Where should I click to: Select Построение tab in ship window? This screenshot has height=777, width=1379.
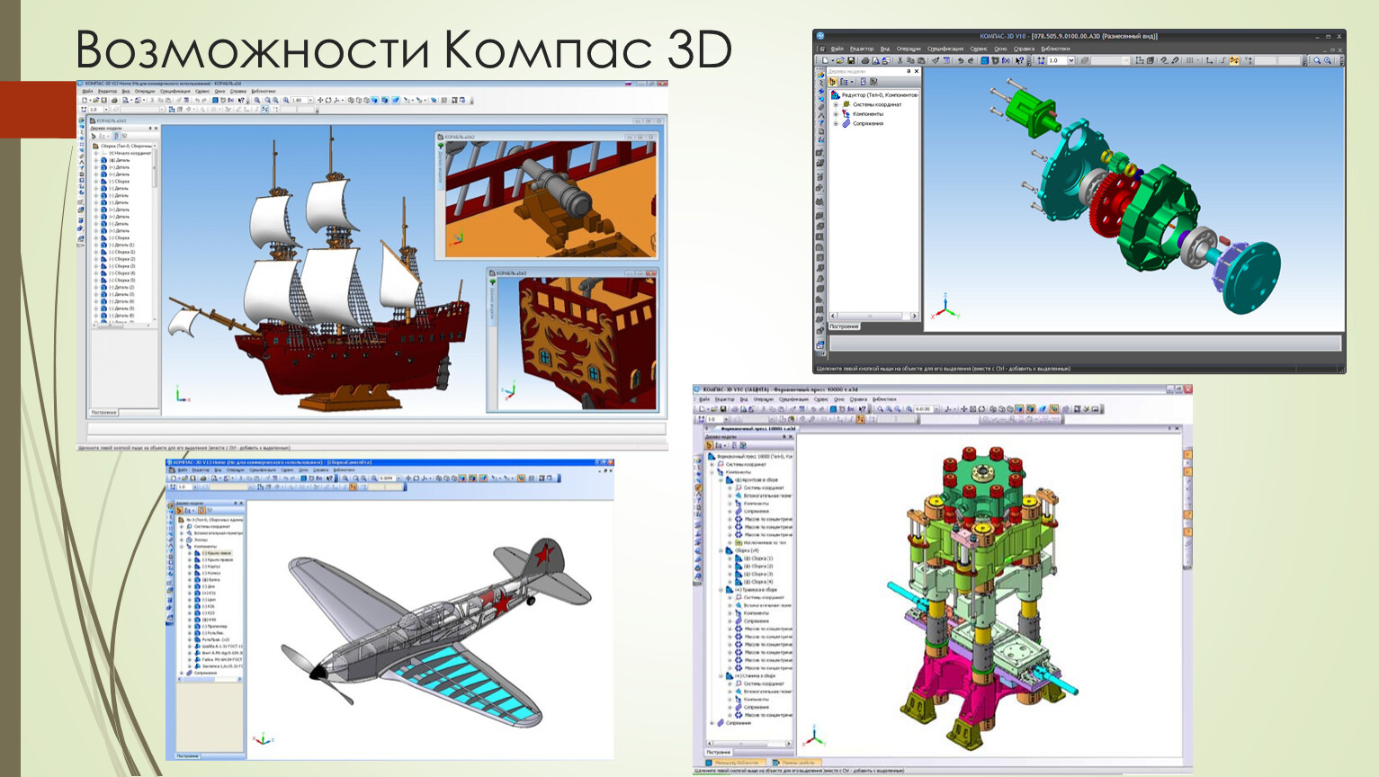(x=103, y=412)
